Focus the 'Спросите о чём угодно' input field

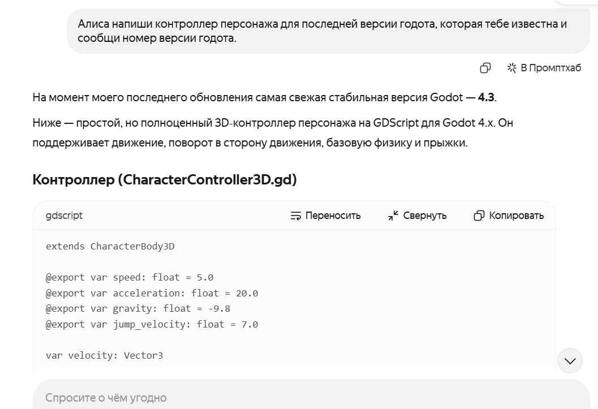[x=311, y=395]
